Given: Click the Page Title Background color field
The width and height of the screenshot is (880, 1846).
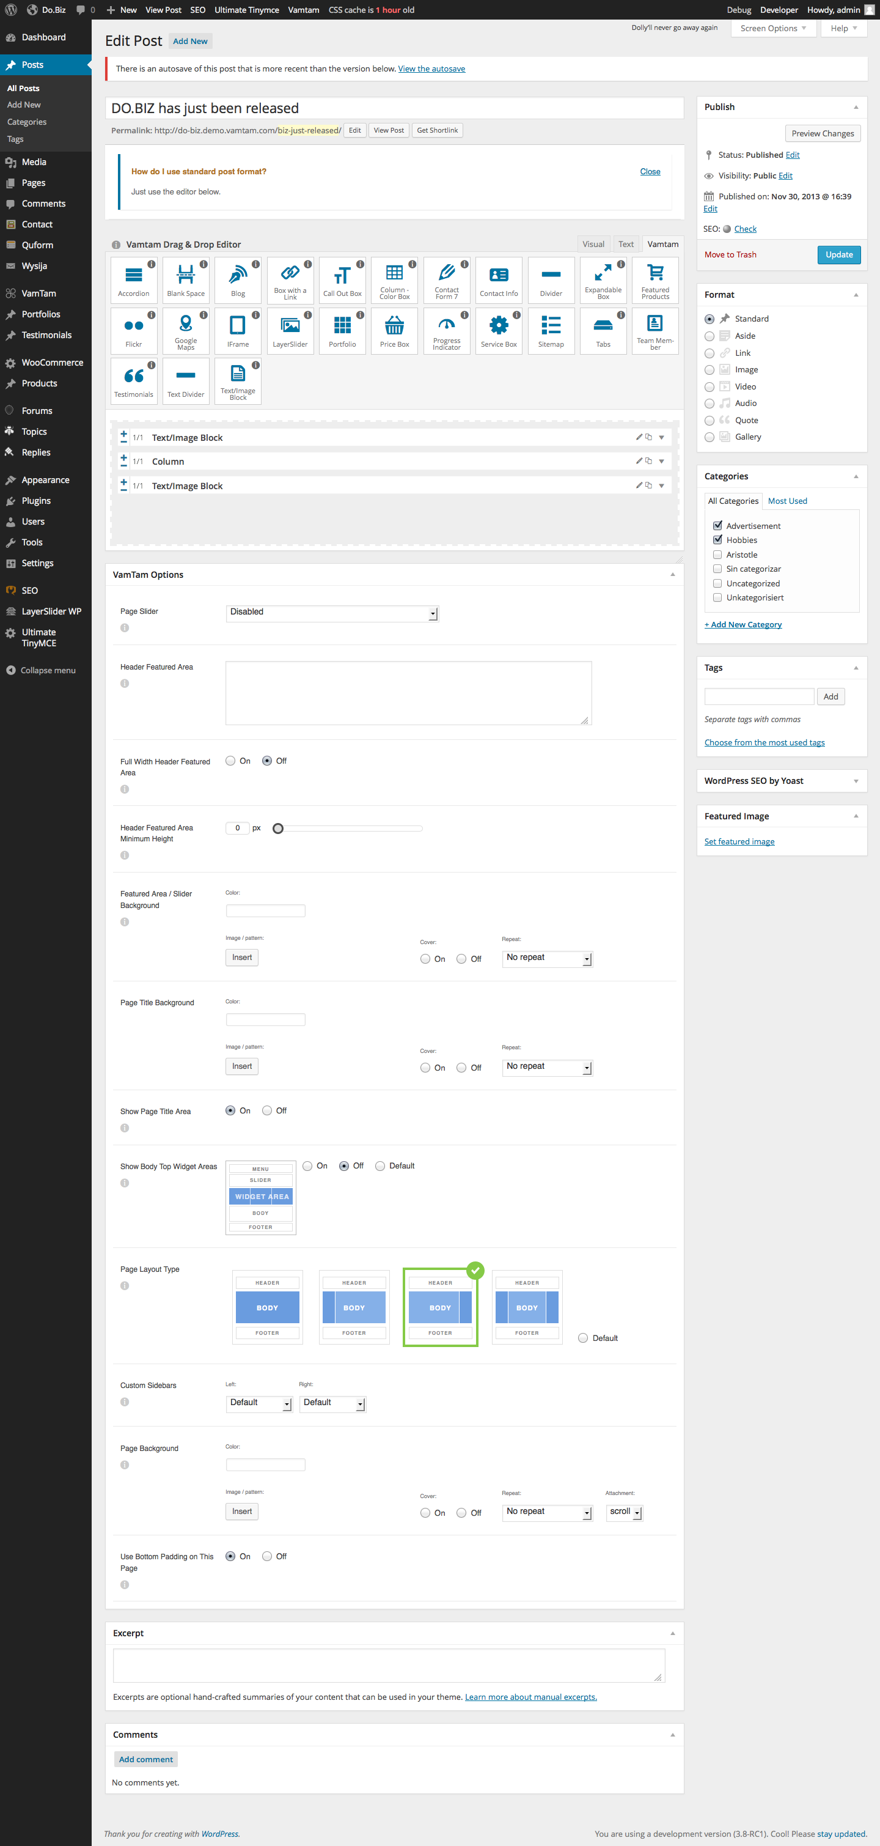Looking at the screenshot, I should [x=266, y=1020].
